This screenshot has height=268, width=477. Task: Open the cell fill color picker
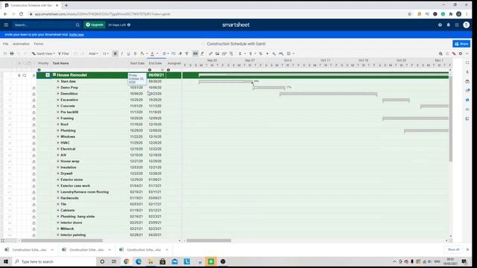coord(142,54)
